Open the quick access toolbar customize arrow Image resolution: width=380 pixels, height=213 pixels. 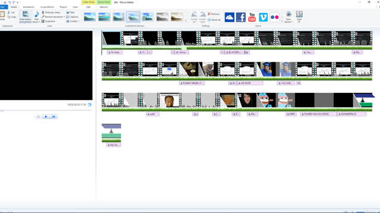[x=17, y=2]
